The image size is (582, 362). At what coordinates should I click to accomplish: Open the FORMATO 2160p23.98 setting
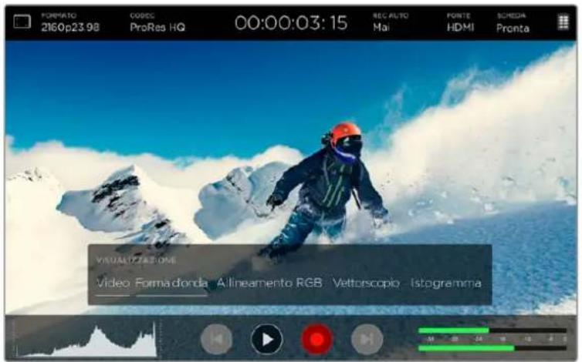70,22
